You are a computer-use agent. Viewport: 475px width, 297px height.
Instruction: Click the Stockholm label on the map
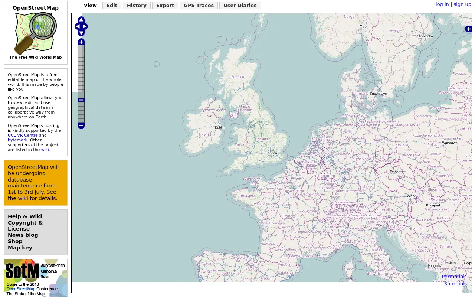(x=425, y=36)
